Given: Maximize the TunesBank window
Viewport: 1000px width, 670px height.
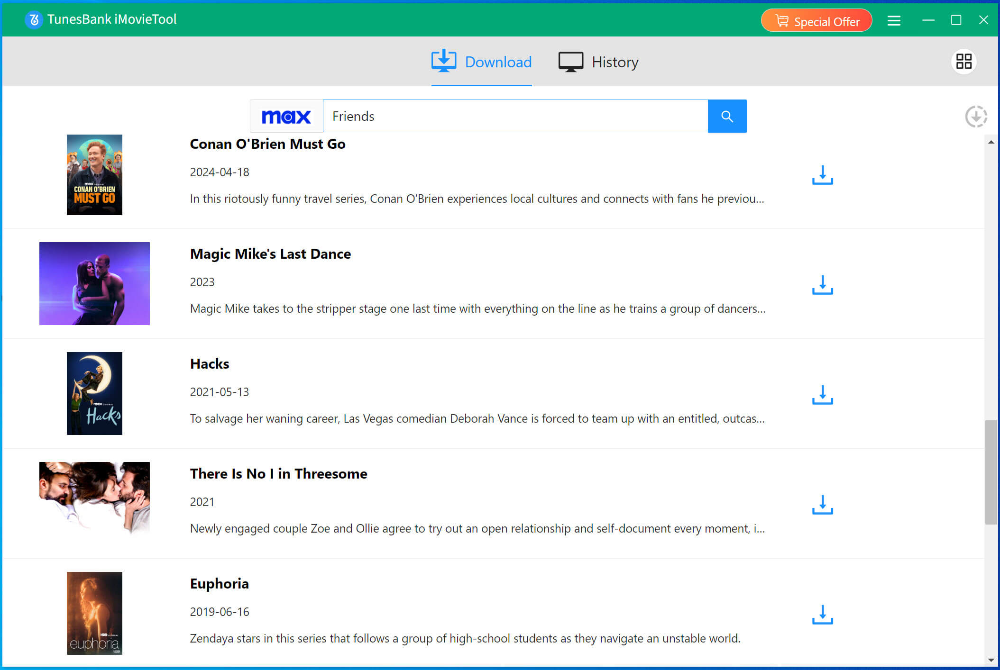Looking at the screenshot, I should point(956,20).
